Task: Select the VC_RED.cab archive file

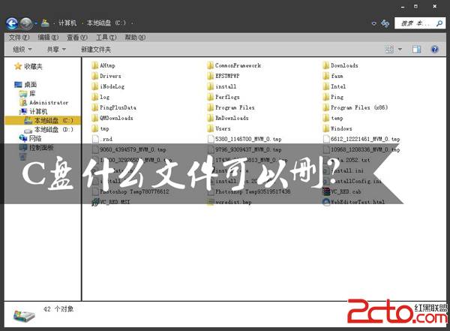Action: pos(346,191)
